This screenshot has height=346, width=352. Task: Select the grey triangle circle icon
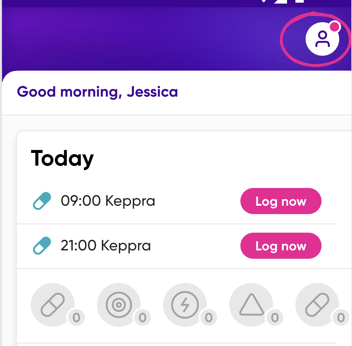click(251, 305)
